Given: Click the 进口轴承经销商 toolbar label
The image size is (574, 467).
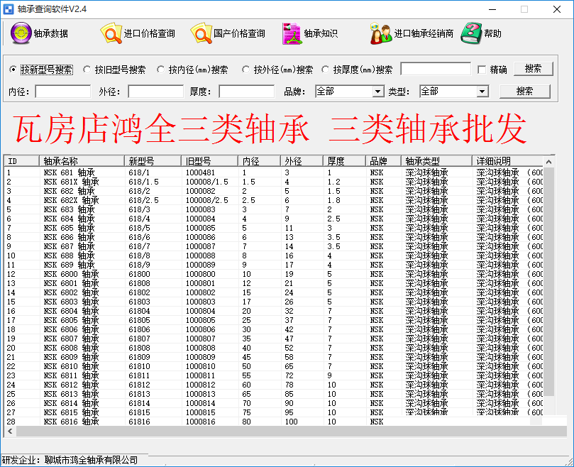Looking at the screenshot, I should tap(424, 33).
